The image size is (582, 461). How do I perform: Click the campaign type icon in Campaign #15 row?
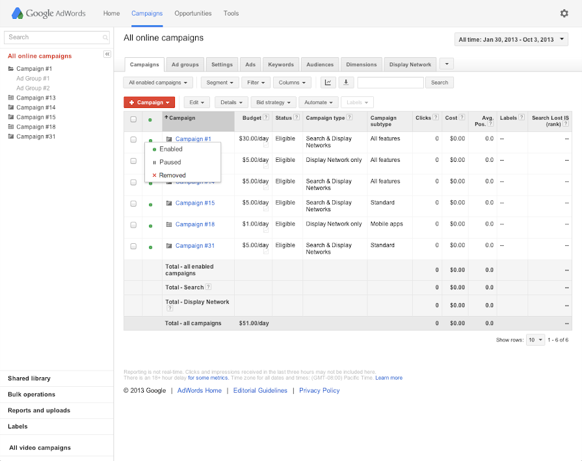[169, 203]
